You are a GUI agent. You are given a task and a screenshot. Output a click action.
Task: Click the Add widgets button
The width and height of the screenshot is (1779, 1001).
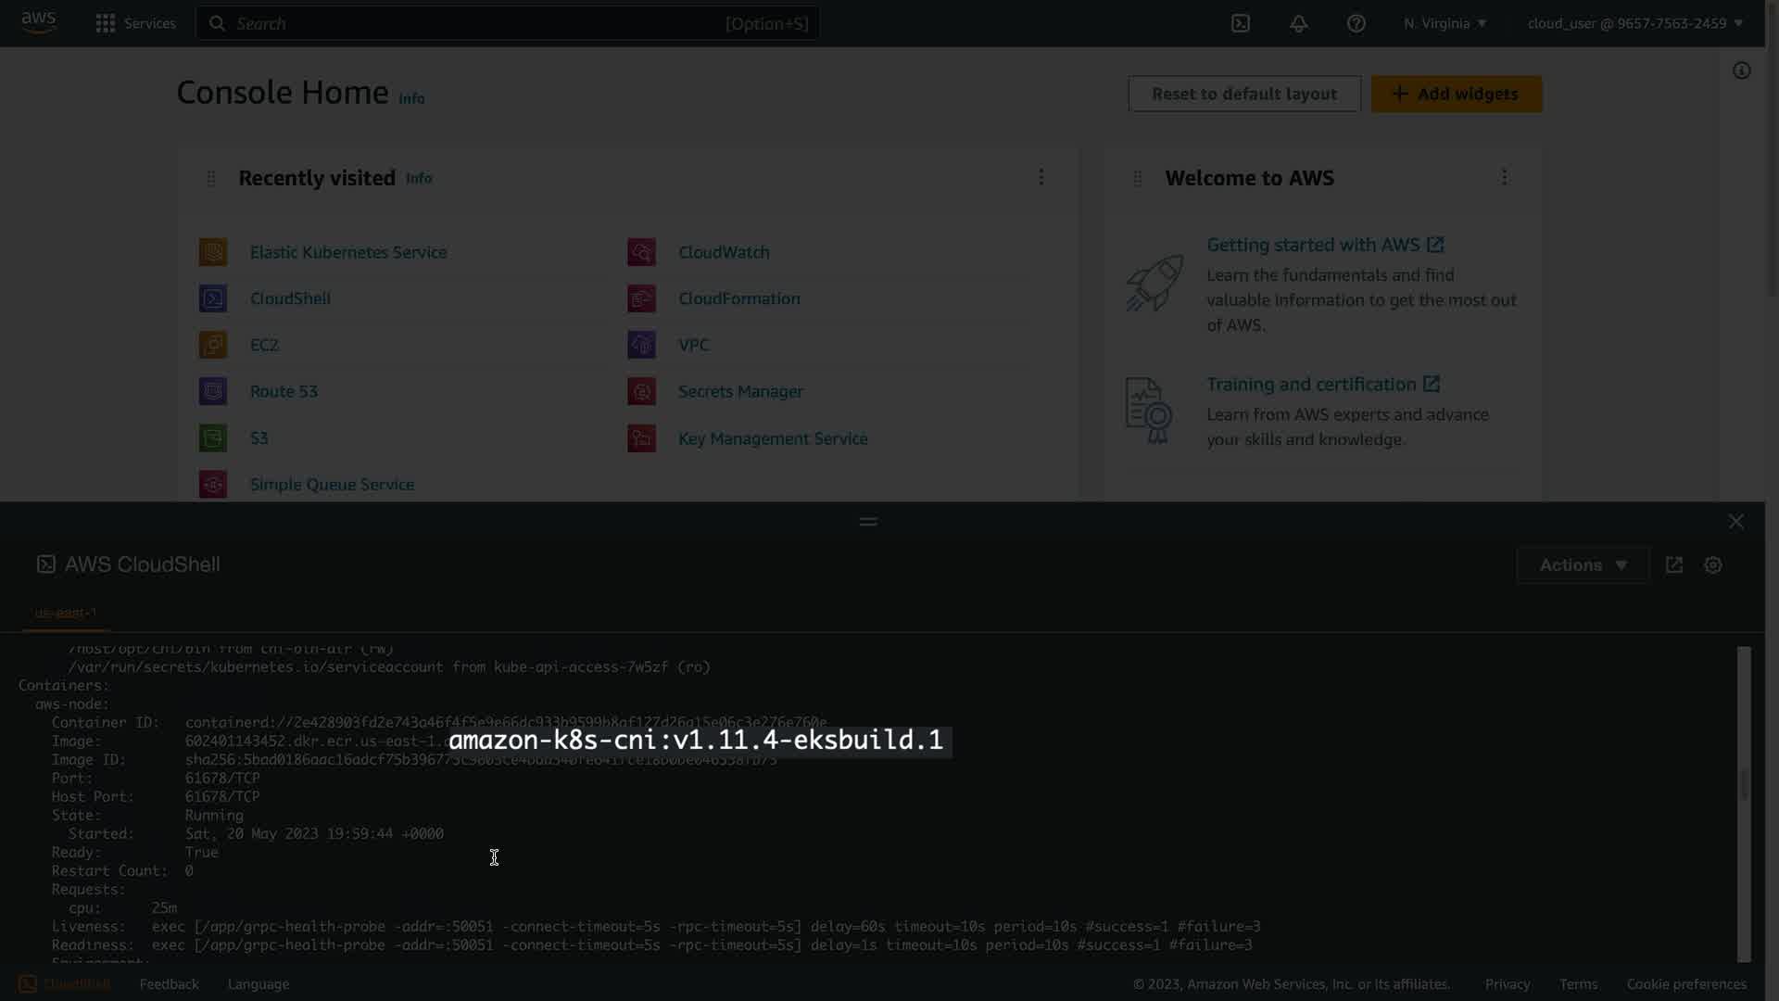click(1456, 94)
